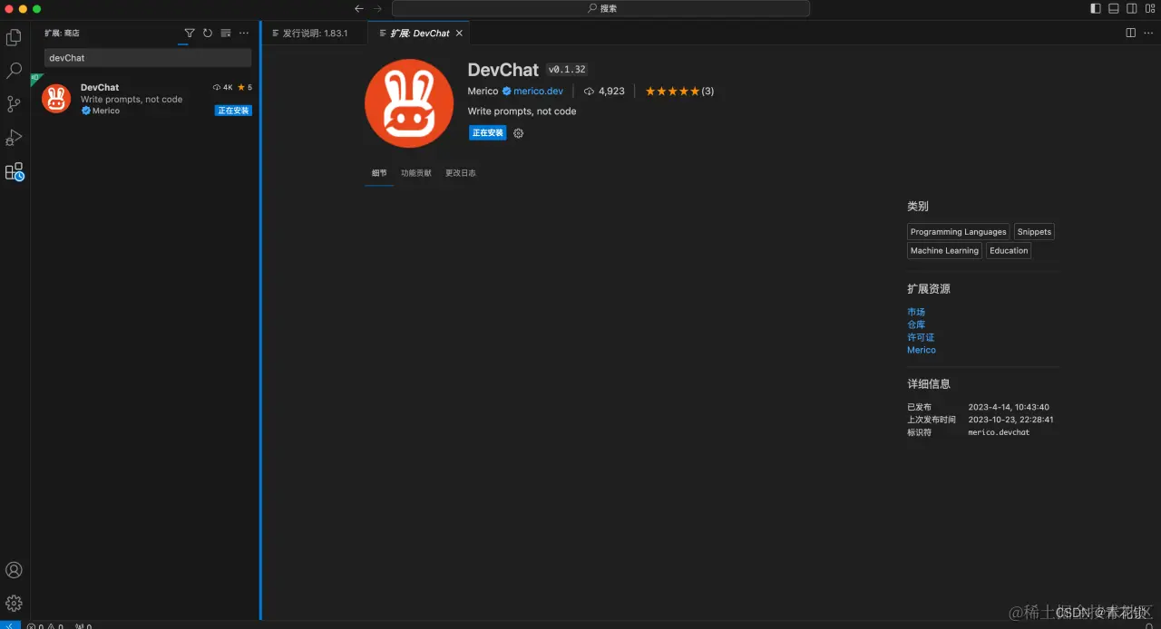The height and width of the screenshot is (629, 1161).
Task: Click the top command center search box
Action: point(600,8)
